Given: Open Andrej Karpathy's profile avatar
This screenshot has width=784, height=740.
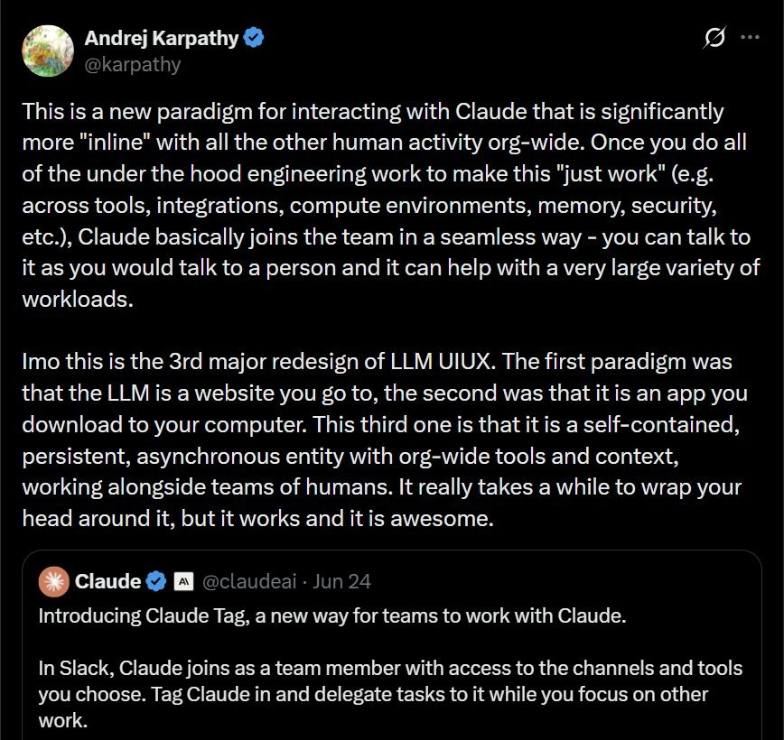Looking at the screenshot, I should click(x=48, y=51).
